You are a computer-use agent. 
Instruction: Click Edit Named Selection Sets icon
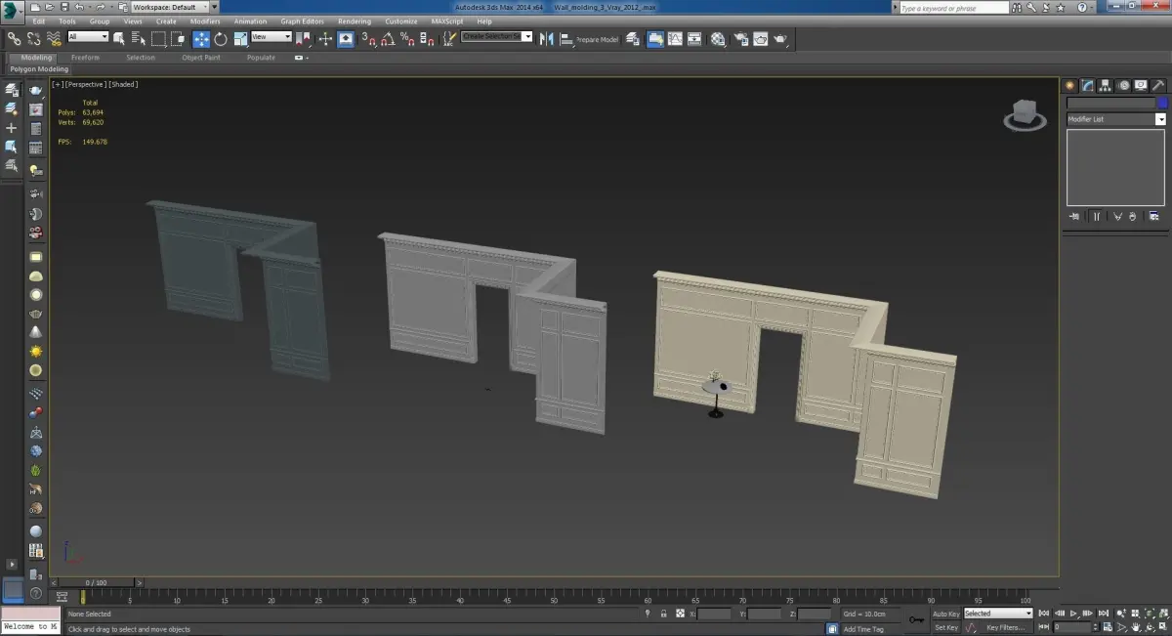point(448,39)
